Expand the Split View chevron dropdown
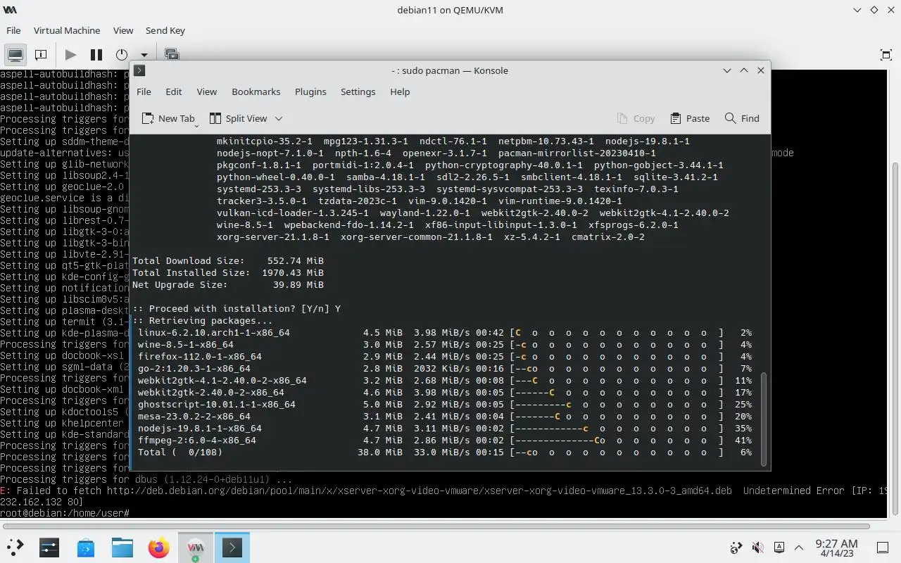Viewport: 901px width, 563px height. point(279,118)
